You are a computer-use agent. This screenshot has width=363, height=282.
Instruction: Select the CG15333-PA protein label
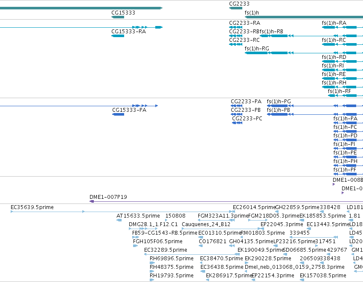tap(129, 110)
